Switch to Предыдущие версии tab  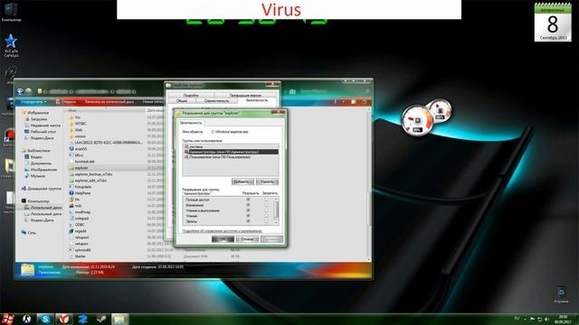coord(245,96)
